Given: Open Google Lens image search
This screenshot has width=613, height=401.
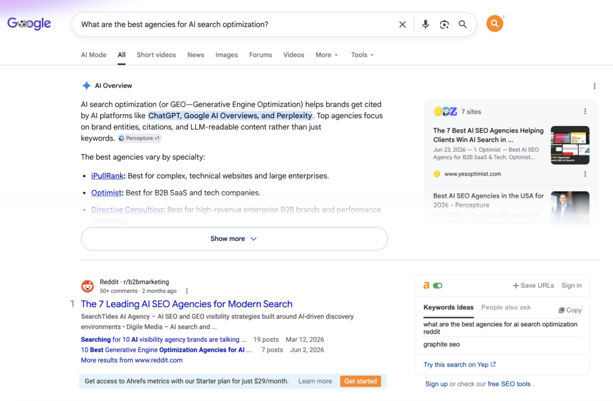Looking at the screenshot, I should (444, 25).
